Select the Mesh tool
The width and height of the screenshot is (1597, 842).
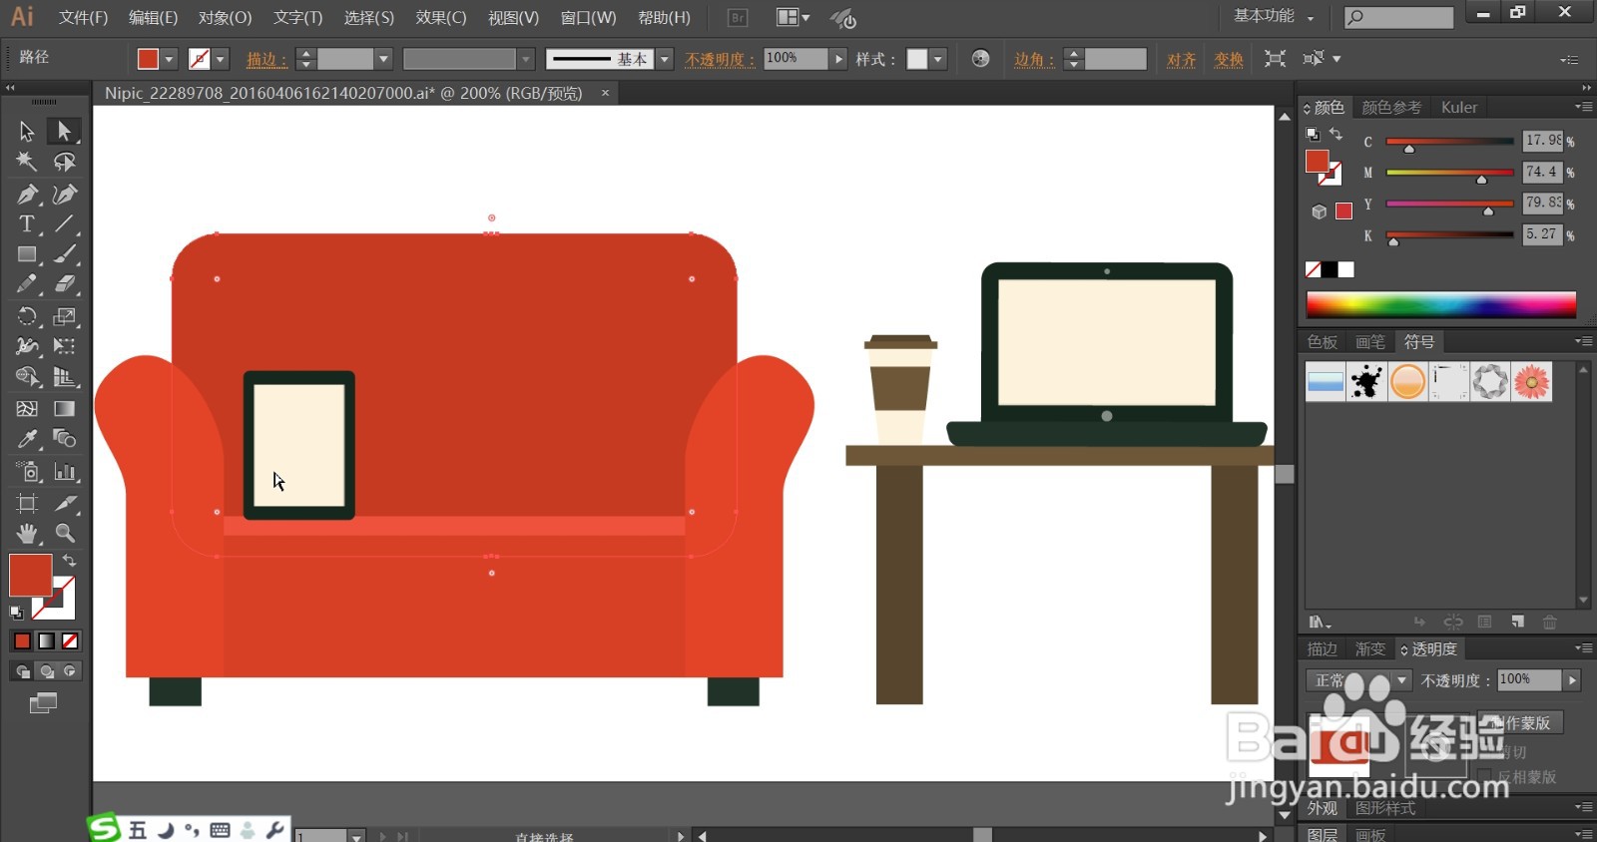[27, 408]
